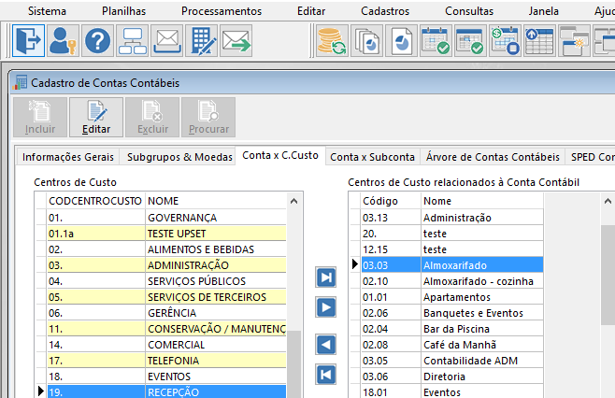
Task: Select TELEFONIA row
Action: click(166, 361)
